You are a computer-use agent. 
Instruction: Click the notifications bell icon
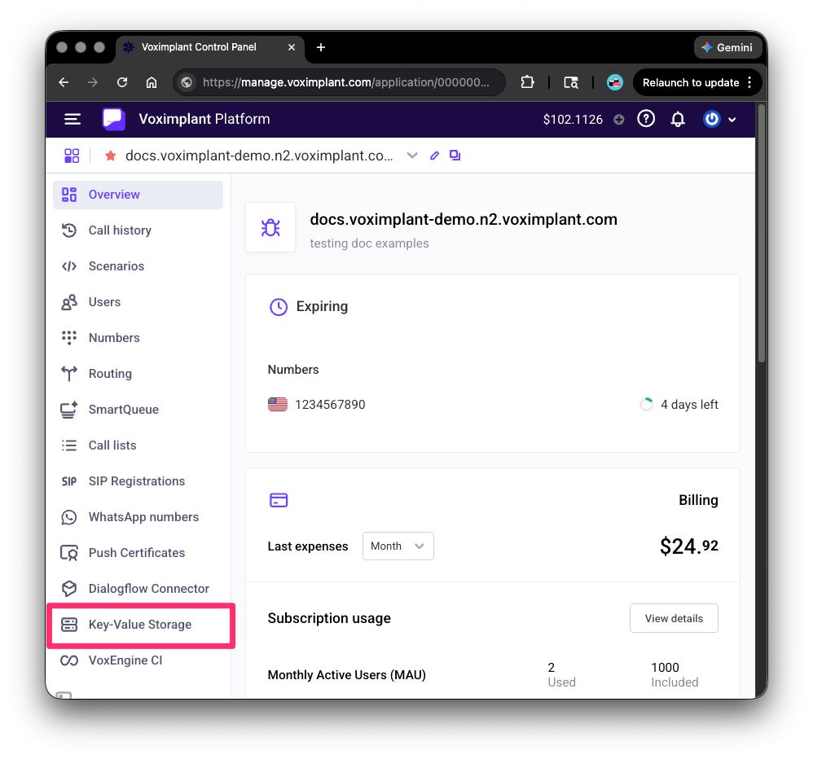[x=678, y=119]
